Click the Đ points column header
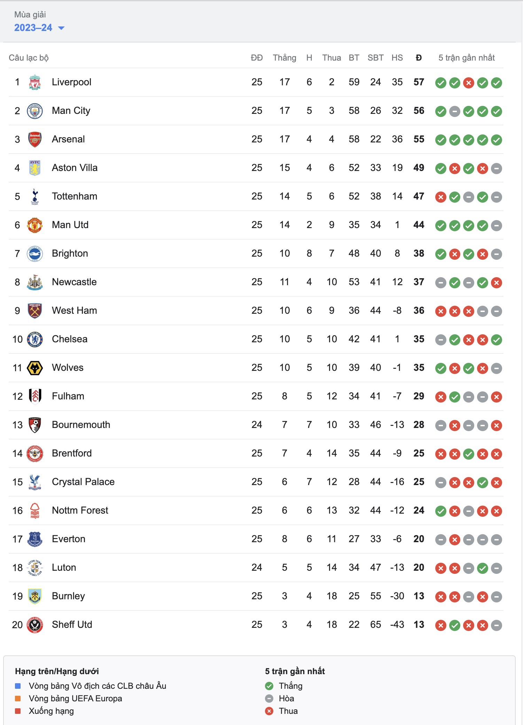 419,58
